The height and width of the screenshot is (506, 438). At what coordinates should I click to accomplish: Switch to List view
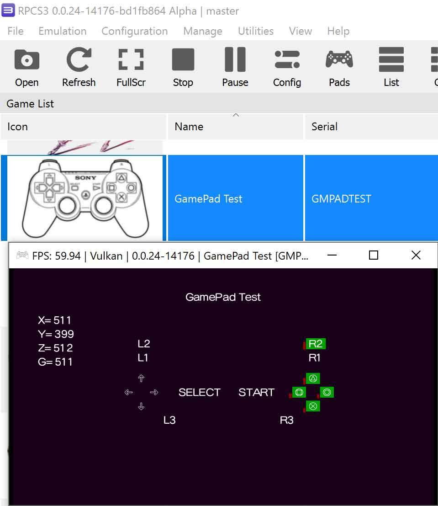coord(391,67)
